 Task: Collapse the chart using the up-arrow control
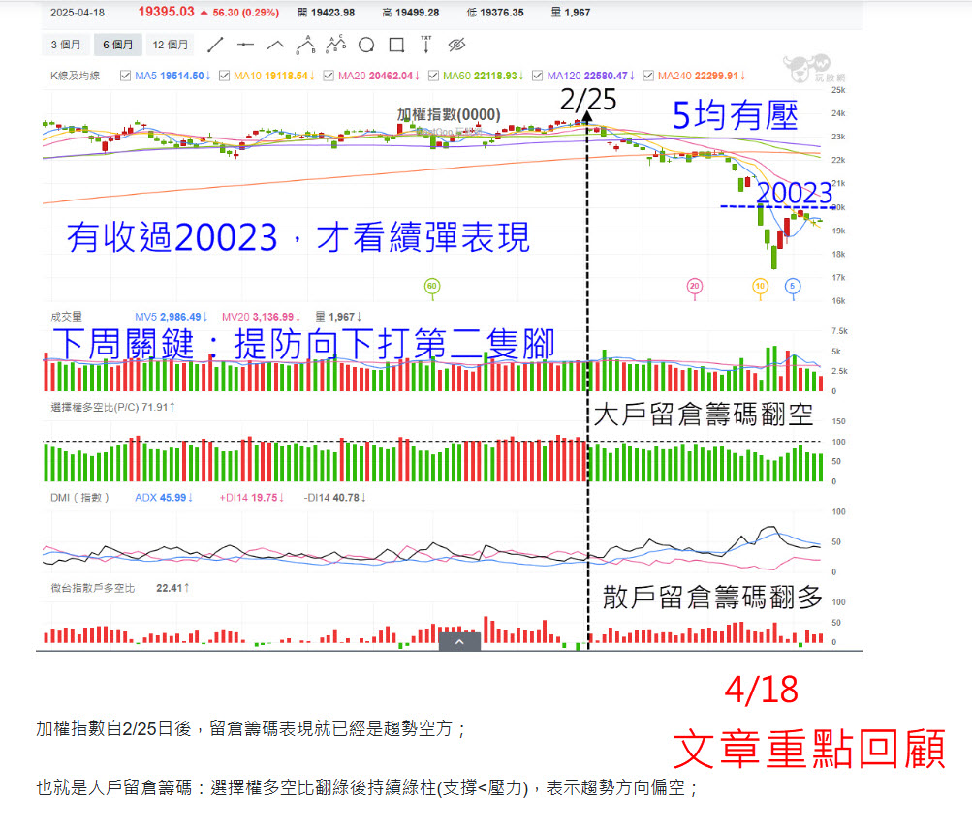click(458, 640)
